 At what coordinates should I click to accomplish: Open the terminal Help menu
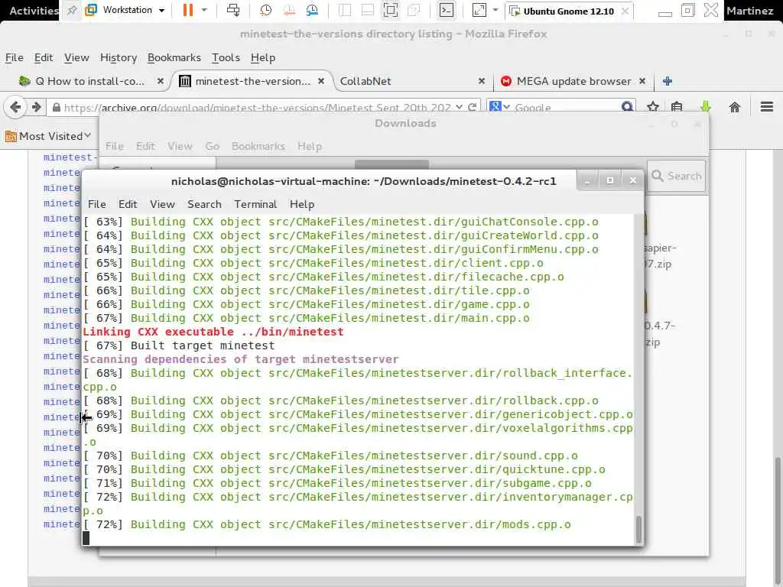coord(301,204)
